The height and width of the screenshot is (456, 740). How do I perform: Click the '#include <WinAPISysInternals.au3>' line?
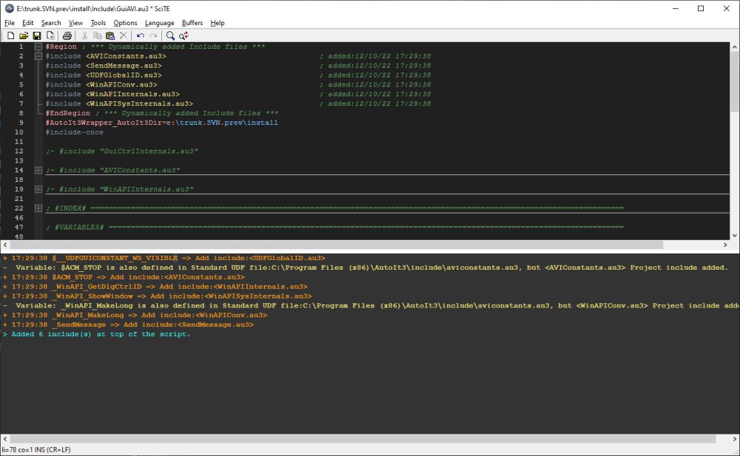[x=119, y=103]
